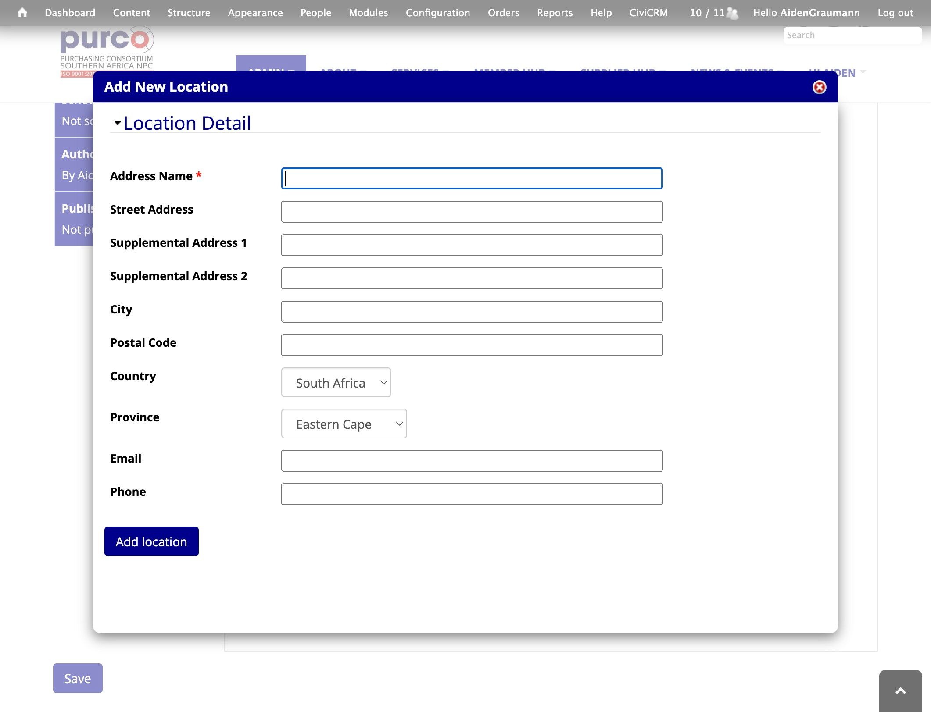Click the back-to-top arrow button
Screen dimensions: 931x712
[x=900, y=691]
